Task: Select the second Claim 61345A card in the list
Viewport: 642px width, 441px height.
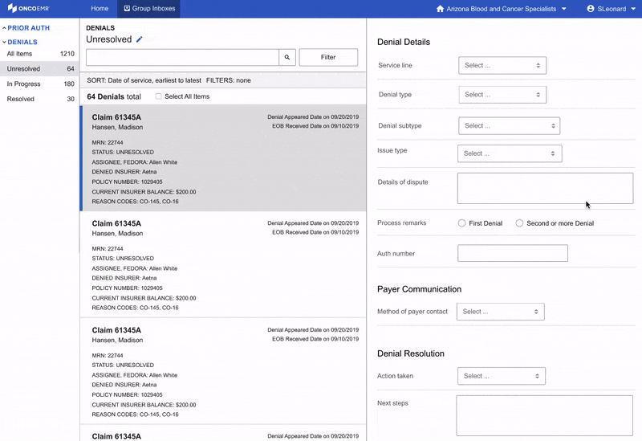Action: [223, 265]
